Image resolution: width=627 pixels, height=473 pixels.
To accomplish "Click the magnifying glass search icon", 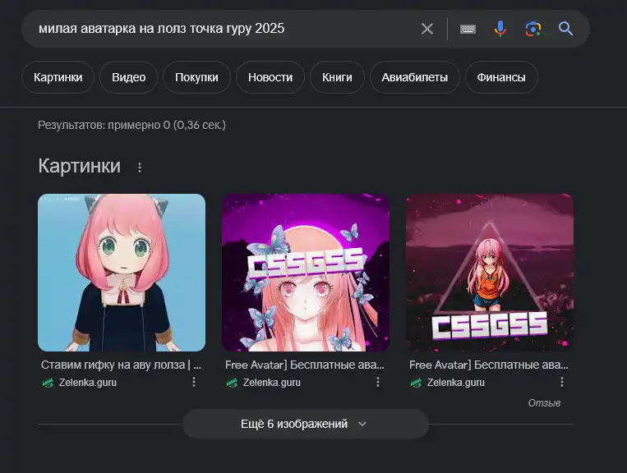I will tap(566, 29).
